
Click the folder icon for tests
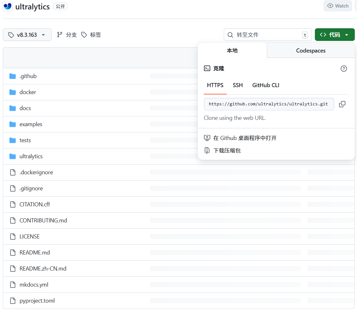click(13, 140)
